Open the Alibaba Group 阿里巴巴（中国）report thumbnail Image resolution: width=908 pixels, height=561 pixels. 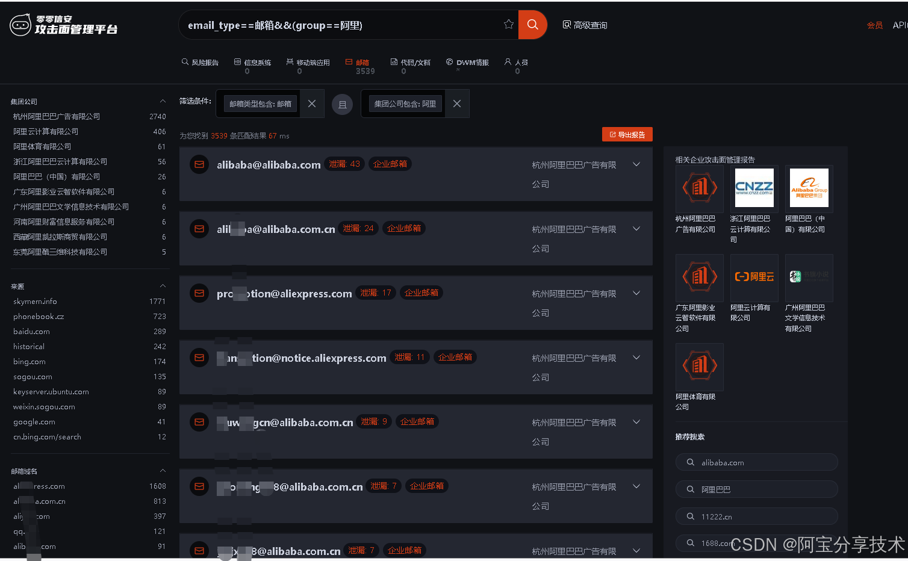tap(809, 188)
